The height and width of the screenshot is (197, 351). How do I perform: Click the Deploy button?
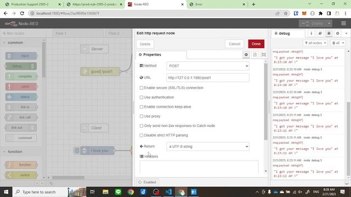point(313,24)
